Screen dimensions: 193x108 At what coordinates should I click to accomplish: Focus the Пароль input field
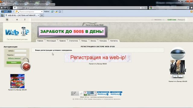click(21, 55)
